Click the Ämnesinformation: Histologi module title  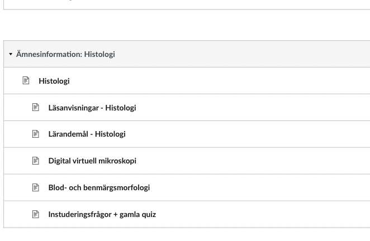coord(65,54)
